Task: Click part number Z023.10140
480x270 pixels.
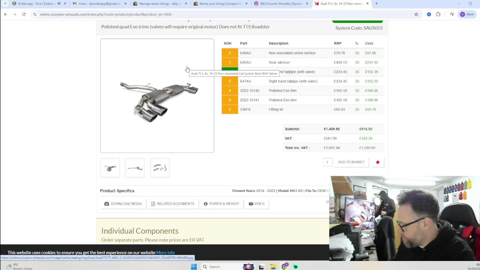Action: (249, 90)
